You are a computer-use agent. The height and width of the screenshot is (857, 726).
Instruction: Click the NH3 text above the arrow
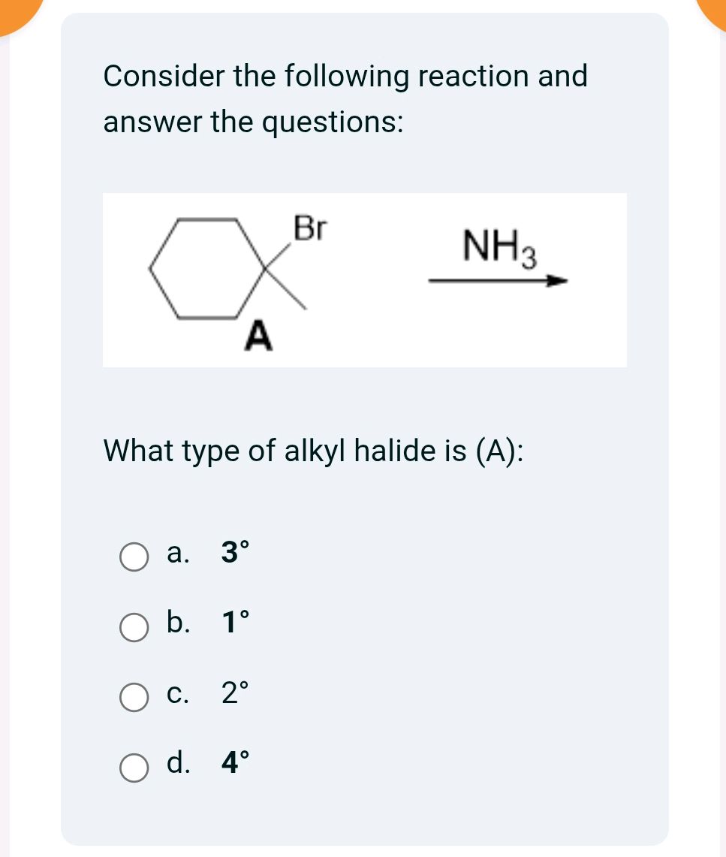pos(497,245)
